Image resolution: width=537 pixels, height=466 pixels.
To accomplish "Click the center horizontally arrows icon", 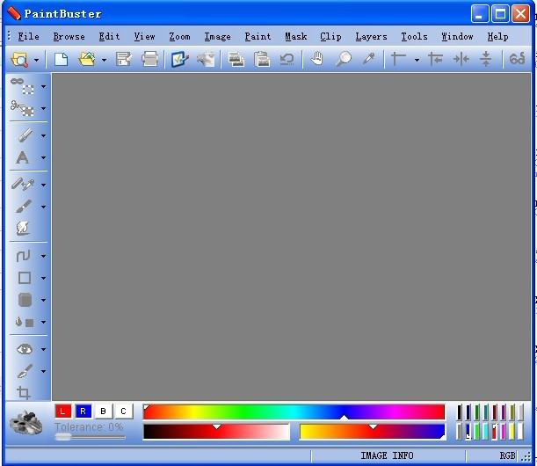I will (x=461, y=59).
